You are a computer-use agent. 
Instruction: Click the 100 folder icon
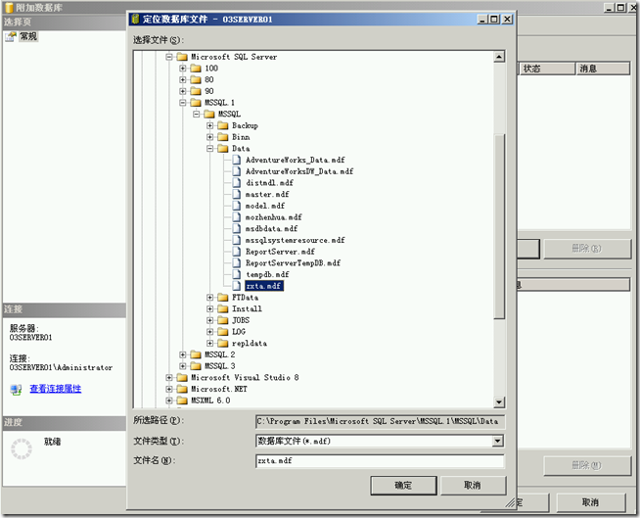pos(196,69)
